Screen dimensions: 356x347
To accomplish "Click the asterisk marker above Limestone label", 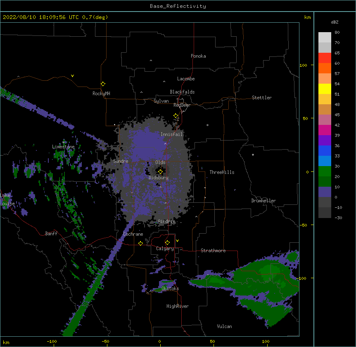I will pyautogui.click(x=64, y=142).
